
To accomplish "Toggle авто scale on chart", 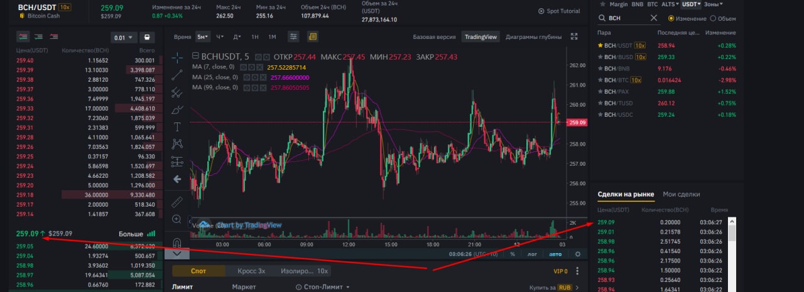I will tap(556, 254).
